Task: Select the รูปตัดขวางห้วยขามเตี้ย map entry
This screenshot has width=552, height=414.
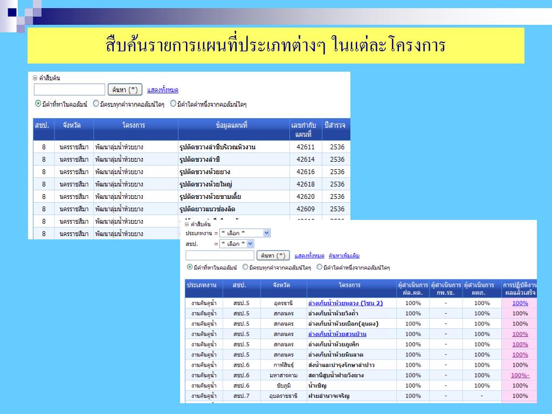Action: point(210,196)
